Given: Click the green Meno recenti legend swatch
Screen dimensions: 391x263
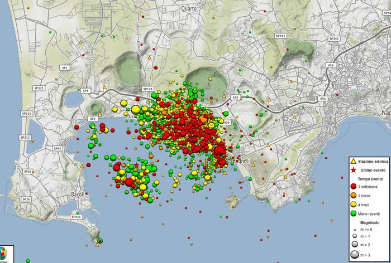Looking at the screenshot, I should [354, 213].
